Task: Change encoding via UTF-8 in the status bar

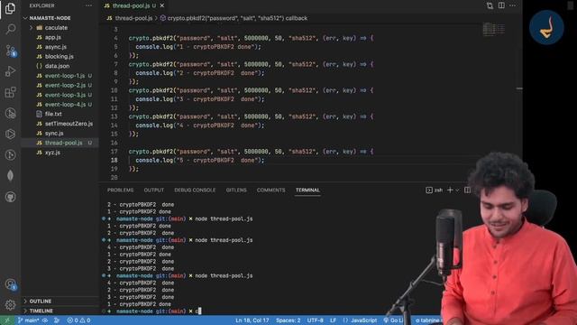Action: 316,320
